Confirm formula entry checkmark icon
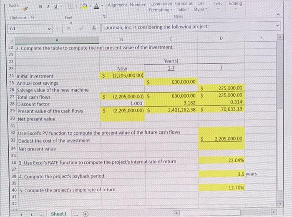Image resolution: width=292 pixels, height=217 pixels. point(81,28)
